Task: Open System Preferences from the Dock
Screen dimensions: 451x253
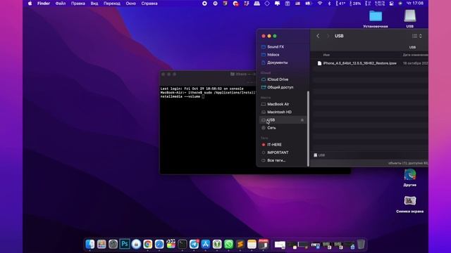Action: pos(113,244)
